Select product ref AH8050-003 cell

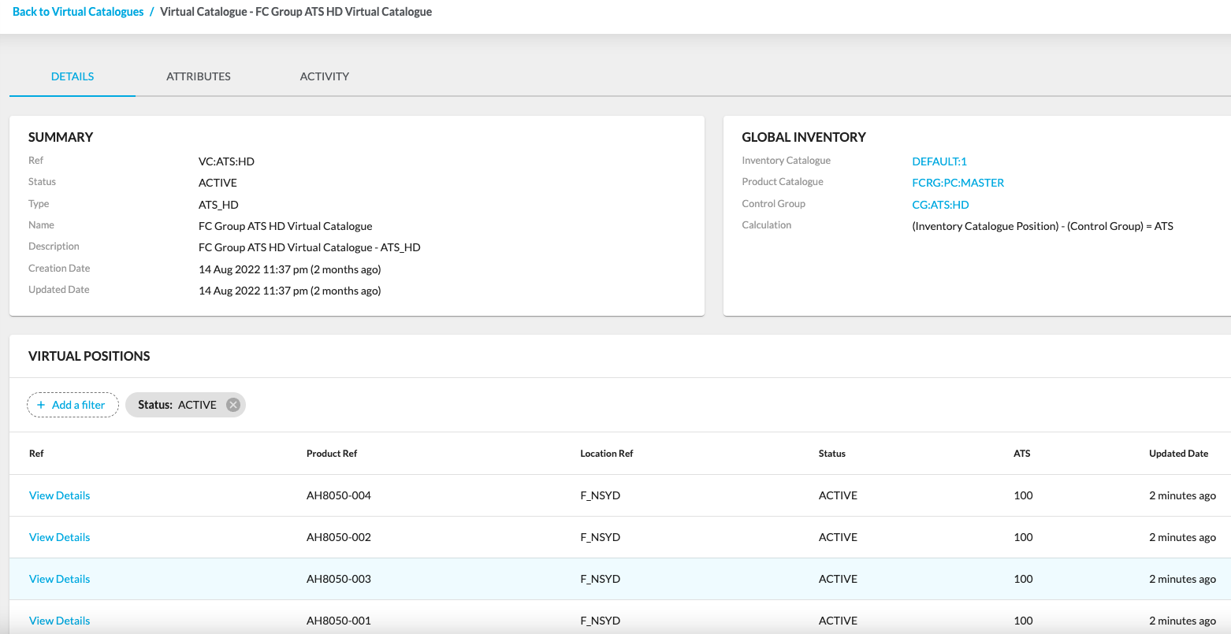pyautogui.click(x=339, y=579)
